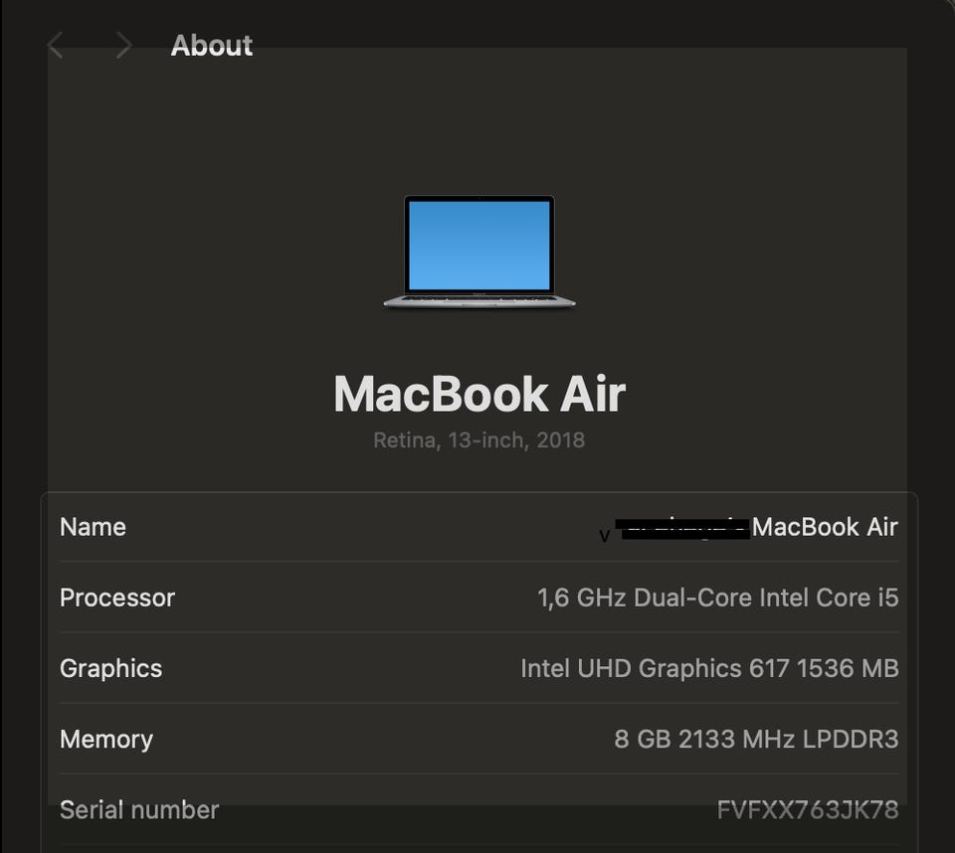Select '8 GB 2133 MHz LPDDR3' value
This screenshot has height=853, width=955.
tap(756, 739)
